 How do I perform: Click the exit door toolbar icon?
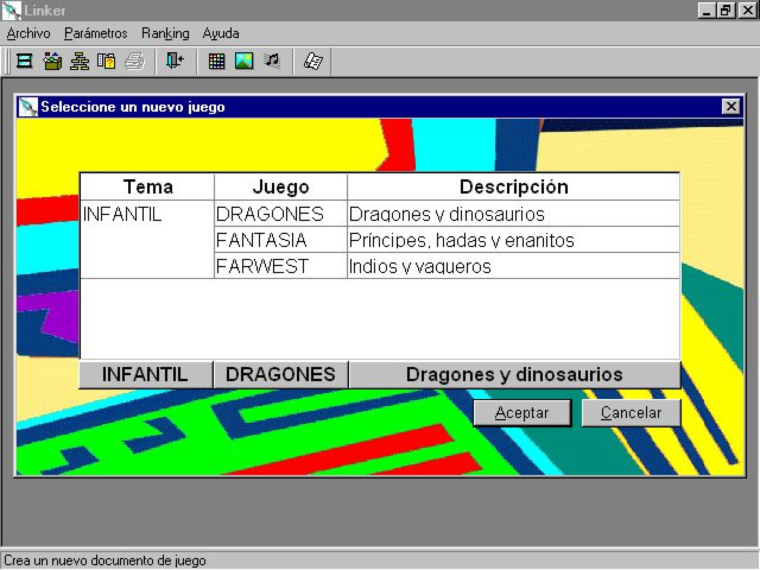pyautogui.click(x=175, y=61)
